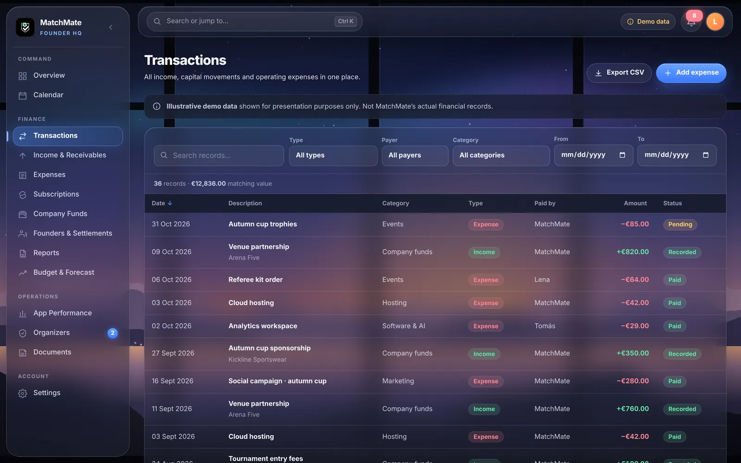Click the Organizers shield check icon
741x463 pixels.
23,333
